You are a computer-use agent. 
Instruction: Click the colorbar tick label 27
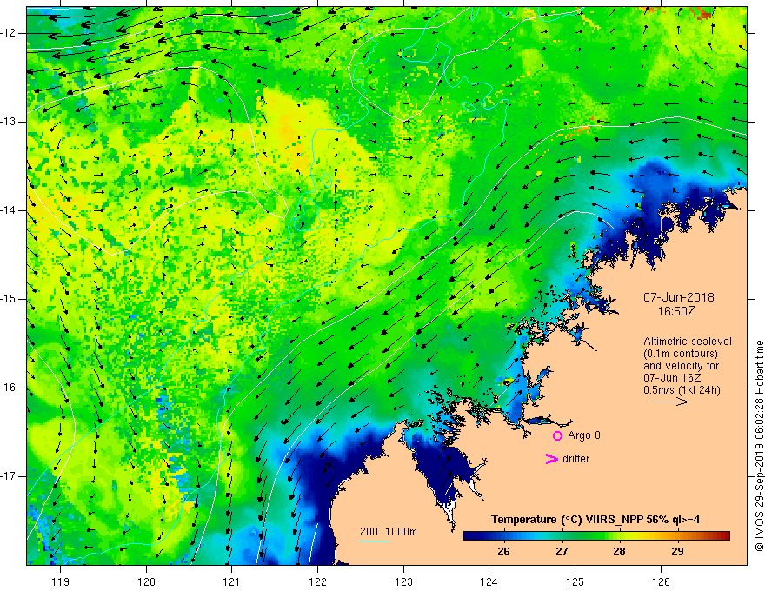[x=562, y=552]
